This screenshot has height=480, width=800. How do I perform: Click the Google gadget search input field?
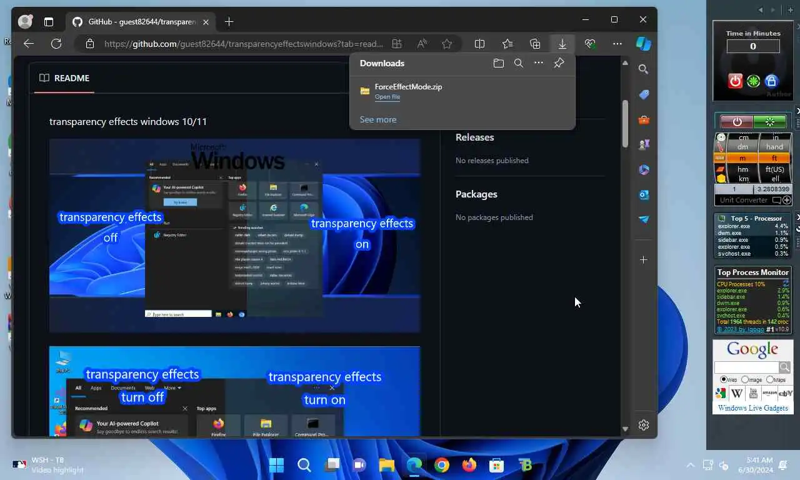coord(747,367)
